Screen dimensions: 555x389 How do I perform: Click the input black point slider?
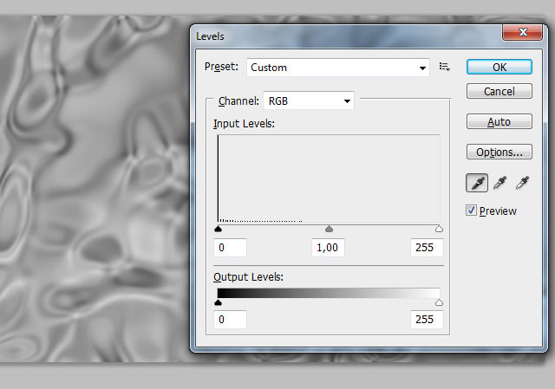coord(218,230)
